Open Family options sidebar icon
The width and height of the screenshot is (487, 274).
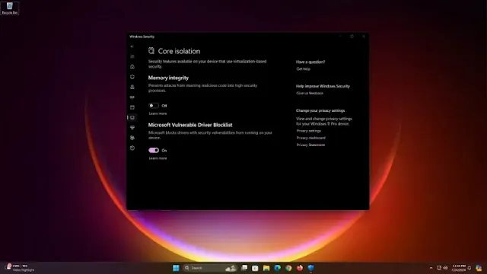coord(132,138)
